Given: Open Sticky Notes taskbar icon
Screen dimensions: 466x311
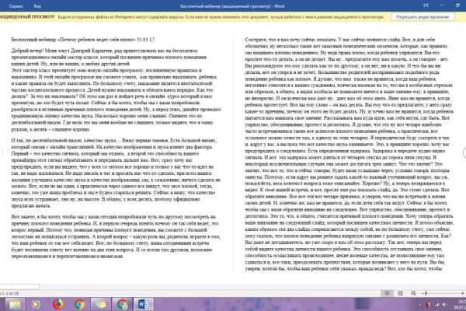Looking at the screenshot, I should [100, 304].
